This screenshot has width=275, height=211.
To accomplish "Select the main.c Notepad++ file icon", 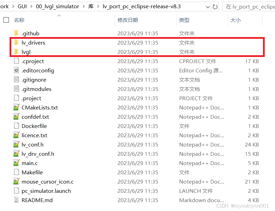I will coord(16,163).
